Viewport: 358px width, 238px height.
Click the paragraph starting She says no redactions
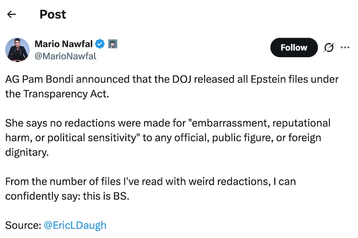click(x=166, y=137)
